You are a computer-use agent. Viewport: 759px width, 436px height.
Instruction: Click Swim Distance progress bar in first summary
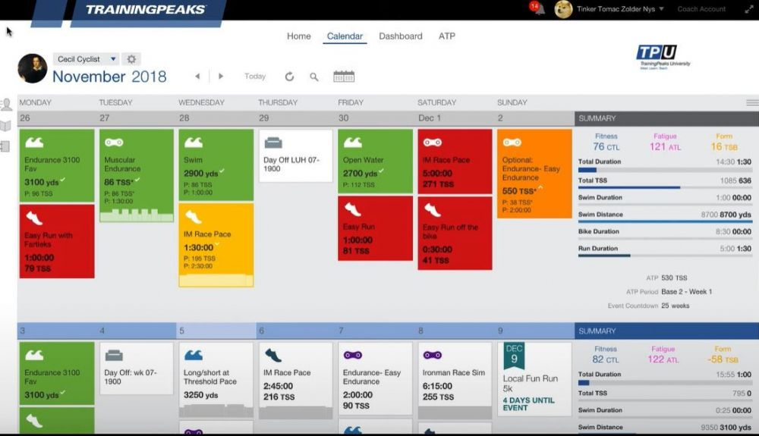tap(665, 222)
